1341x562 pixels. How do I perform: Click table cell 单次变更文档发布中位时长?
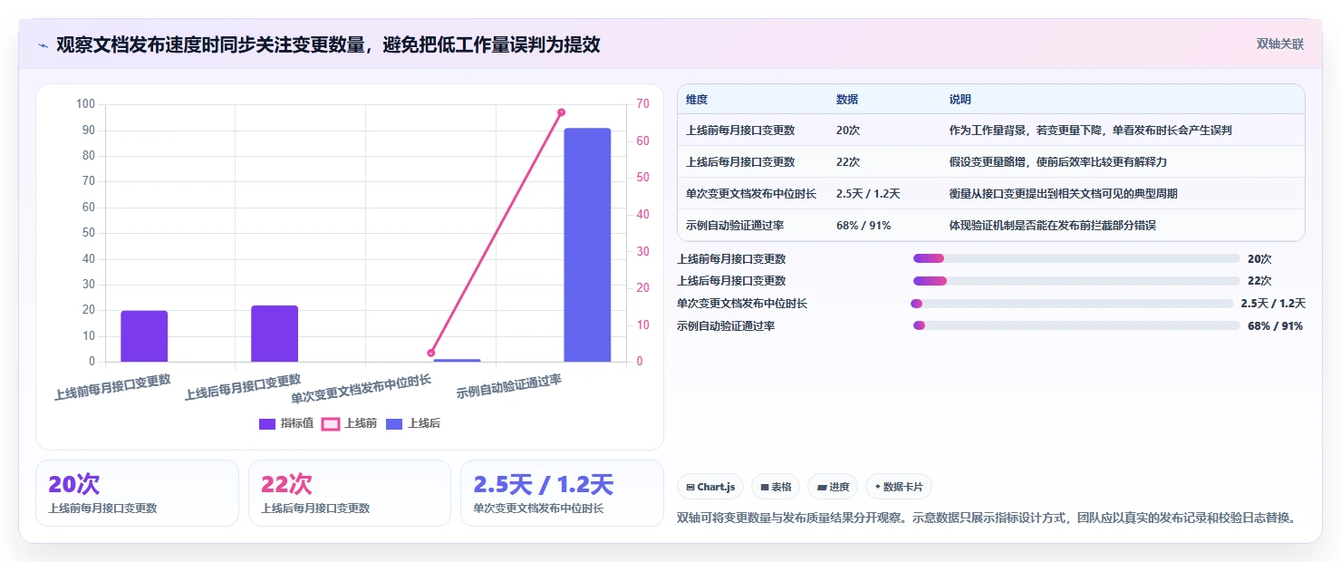point(751,194)
